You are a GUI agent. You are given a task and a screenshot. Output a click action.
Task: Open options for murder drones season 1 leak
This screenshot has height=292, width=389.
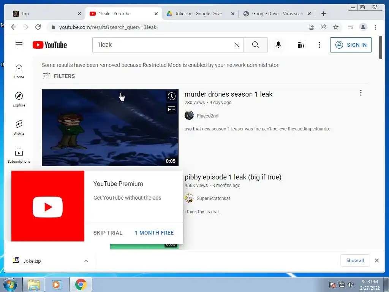[x=361, y=93]
